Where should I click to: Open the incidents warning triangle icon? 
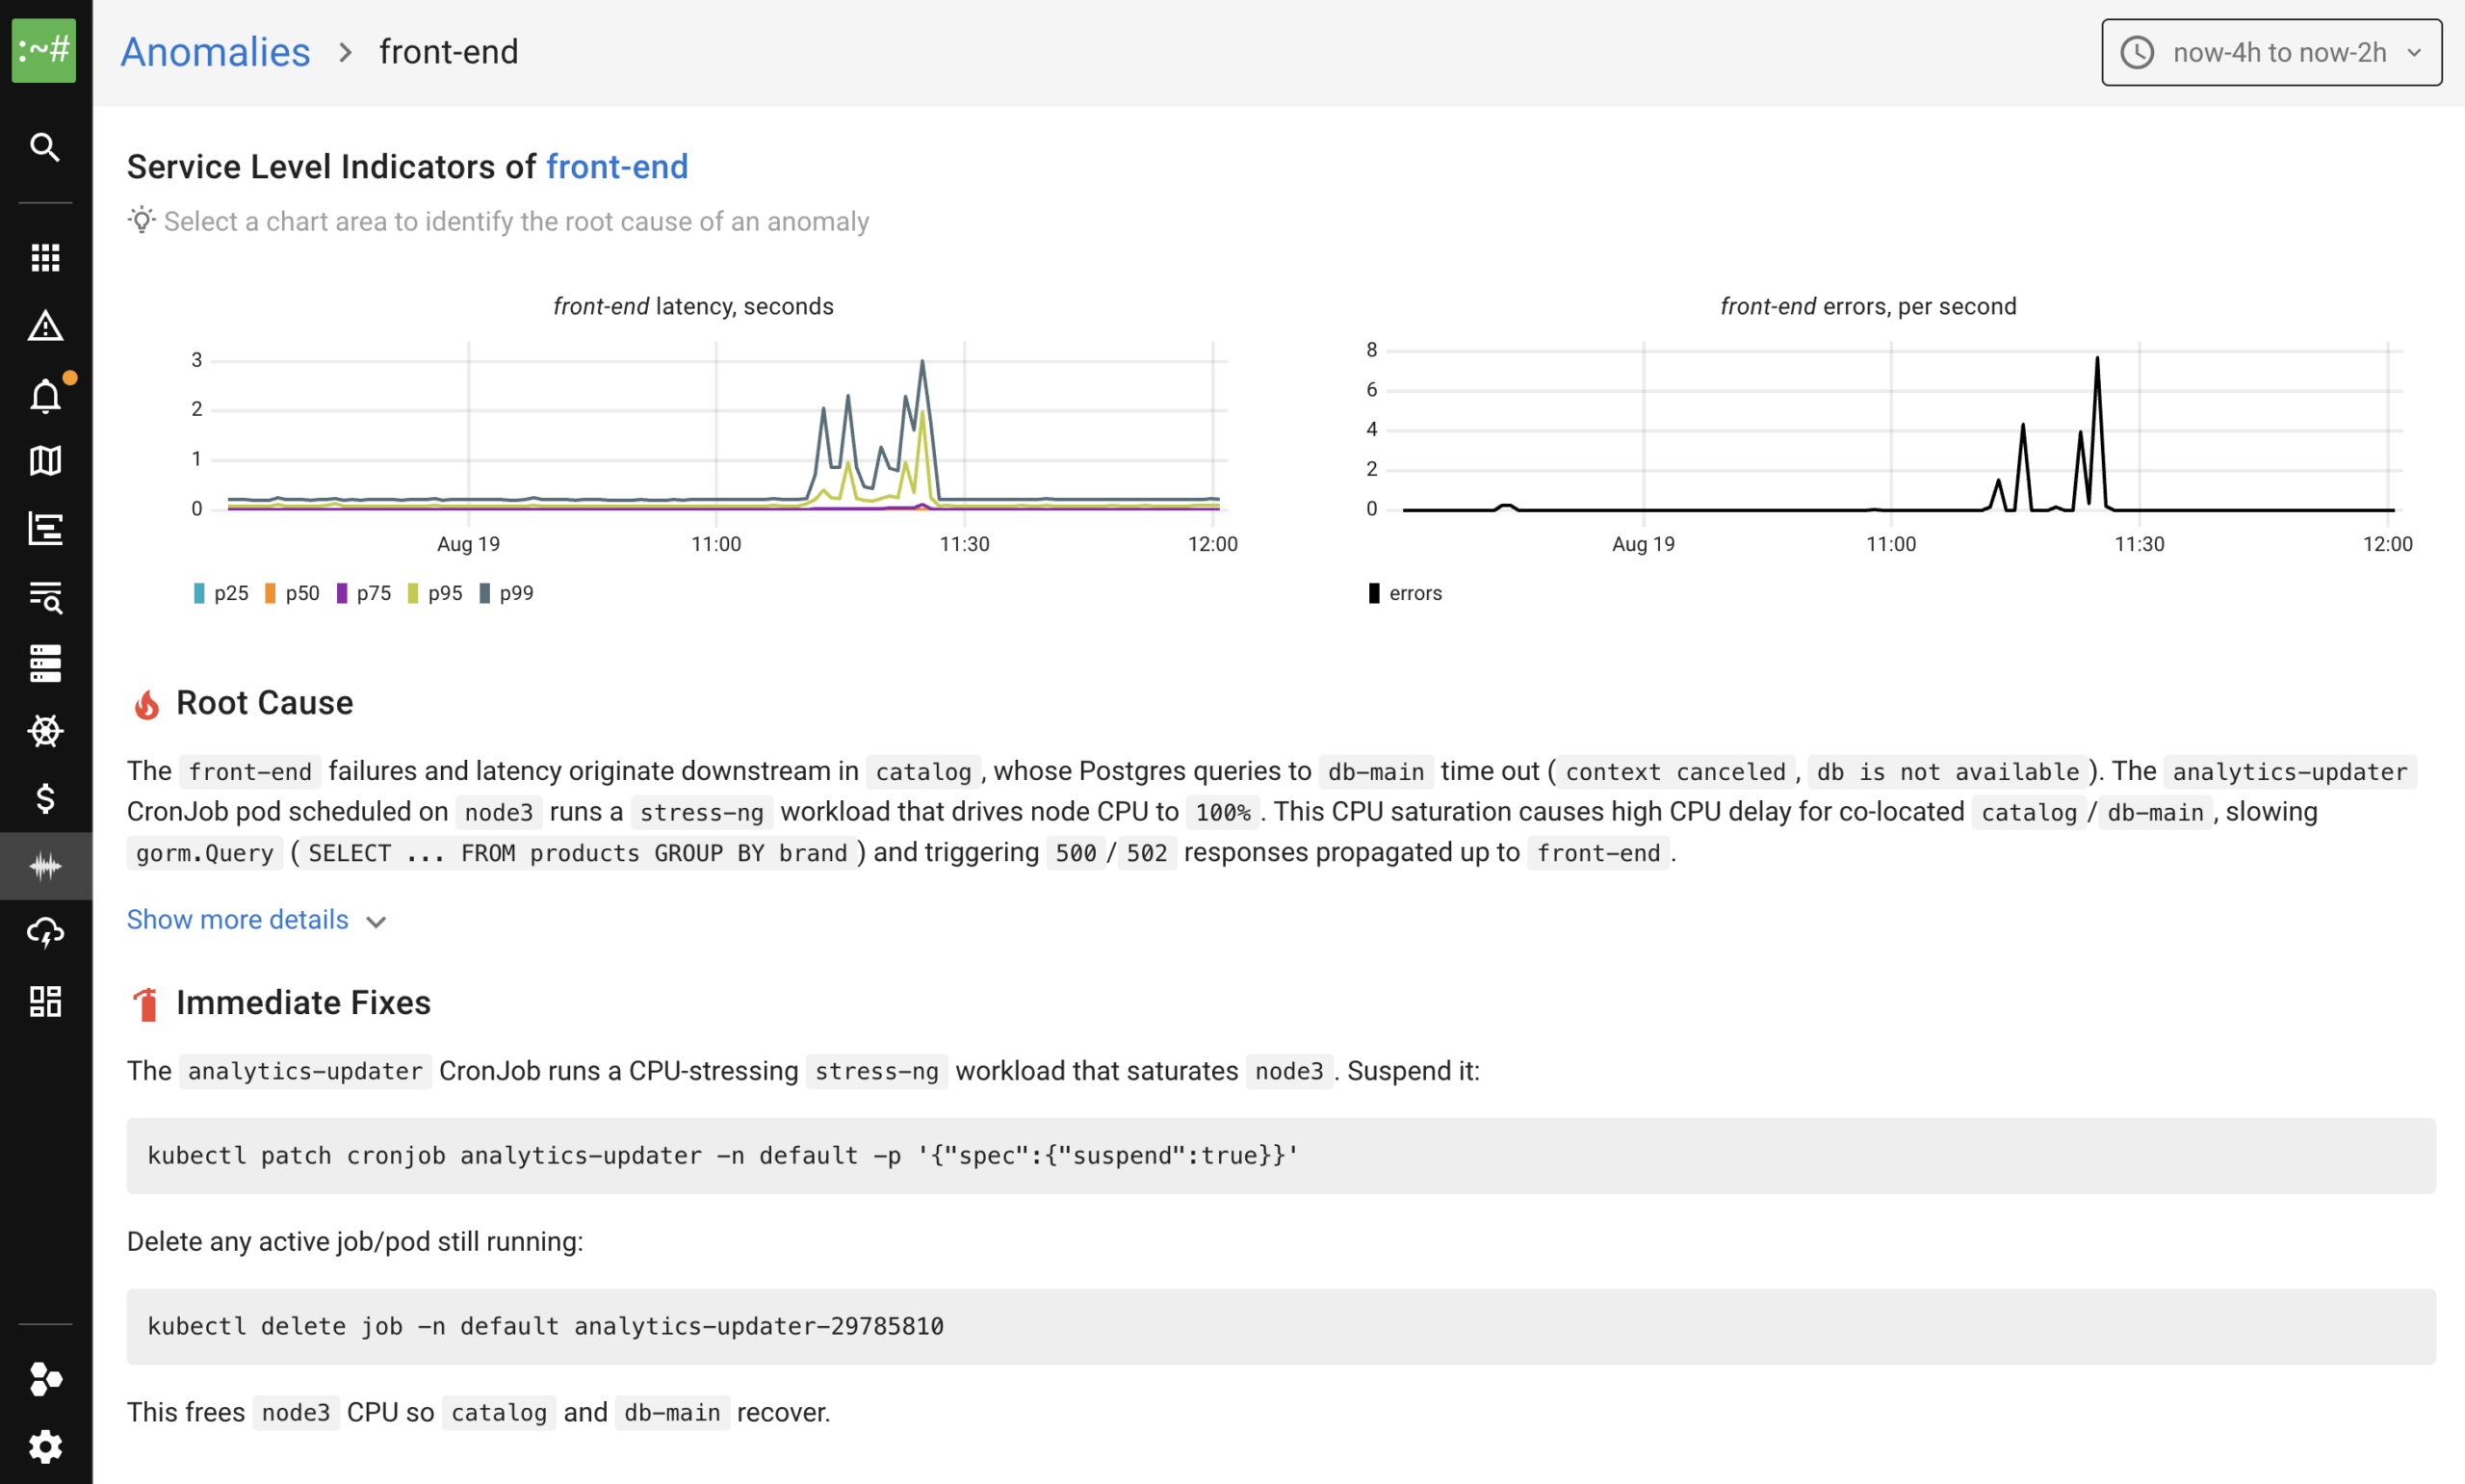tap(45, 326)
